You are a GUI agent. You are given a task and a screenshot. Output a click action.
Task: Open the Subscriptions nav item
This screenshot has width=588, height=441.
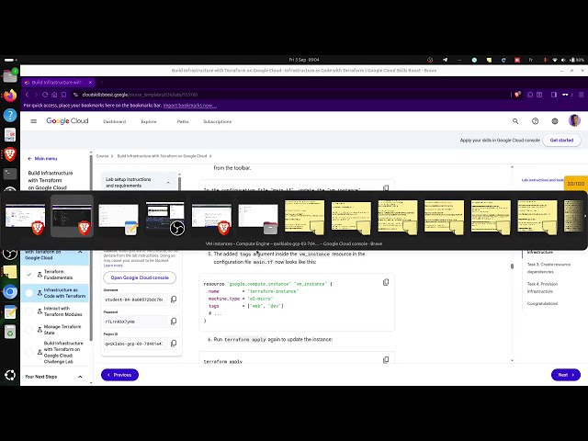click(x=217, y=121)
